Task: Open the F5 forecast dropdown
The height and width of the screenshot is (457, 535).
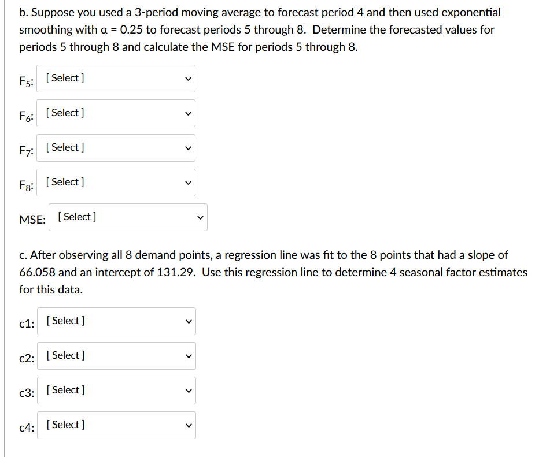Action: [116, 79]
